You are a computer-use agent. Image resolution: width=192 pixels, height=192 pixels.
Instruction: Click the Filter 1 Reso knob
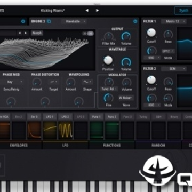point(168,35)
